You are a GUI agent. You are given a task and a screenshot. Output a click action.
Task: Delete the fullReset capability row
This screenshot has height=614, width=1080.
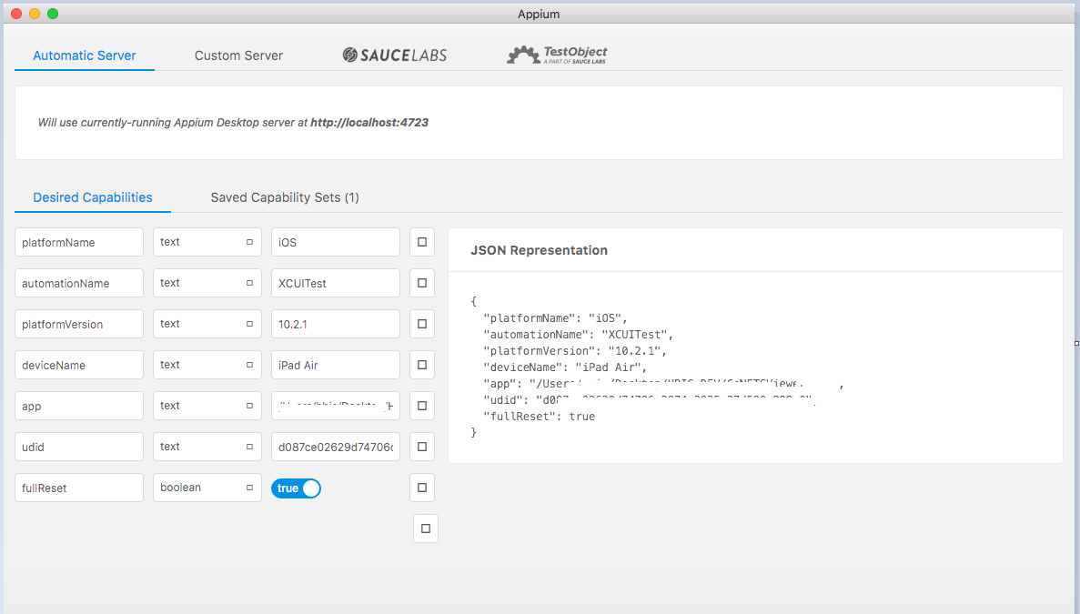coord(422,488)
